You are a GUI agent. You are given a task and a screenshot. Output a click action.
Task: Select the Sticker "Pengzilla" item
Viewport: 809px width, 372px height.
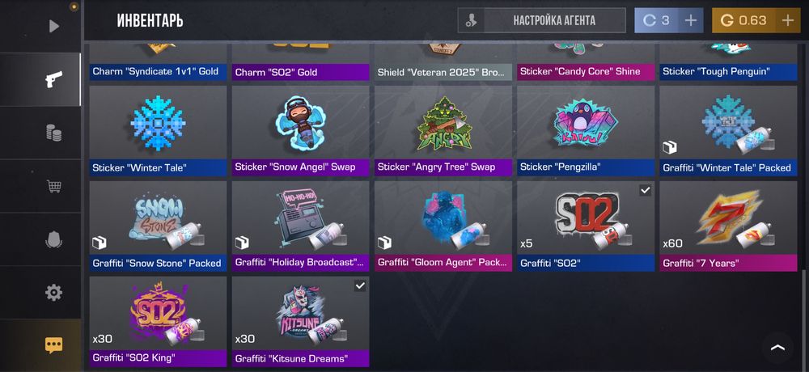[586, 131]
